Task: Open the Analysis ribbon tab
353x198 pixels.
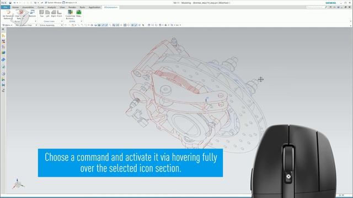Action: coord(51,7)
